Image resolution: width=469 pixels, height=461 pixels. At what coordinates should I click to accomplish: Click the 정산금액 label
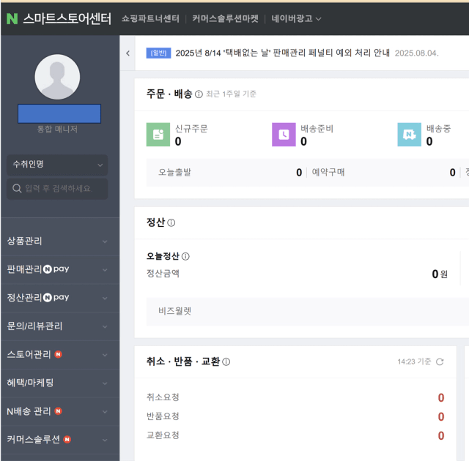163,274
